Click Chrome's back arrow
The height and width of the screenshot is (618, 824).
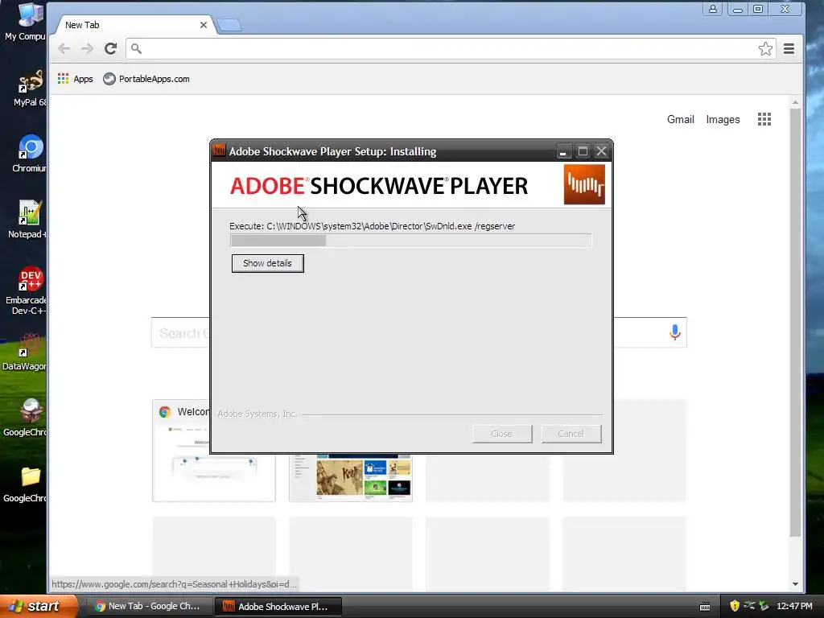pyautogui.click(x=64, y=49)
